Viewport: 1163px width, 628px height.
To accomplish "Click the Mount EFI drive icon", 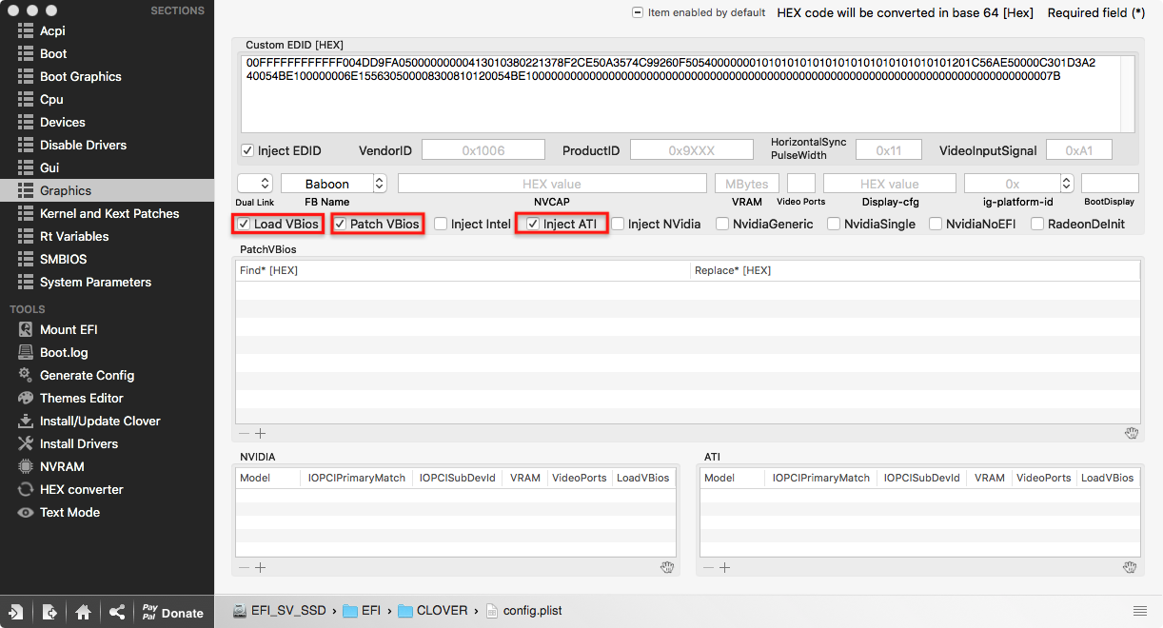I will [25, 329].
